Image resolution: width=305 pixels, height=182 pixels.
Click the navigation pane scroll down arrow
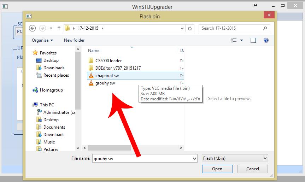tap(78, 148)
